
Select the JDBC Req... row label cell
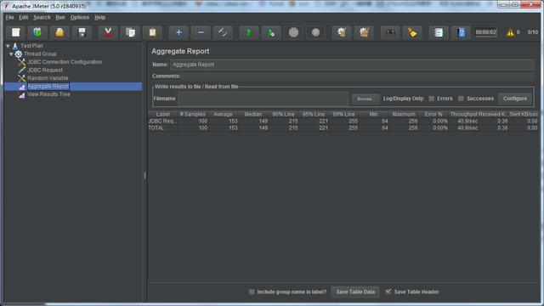162,121
